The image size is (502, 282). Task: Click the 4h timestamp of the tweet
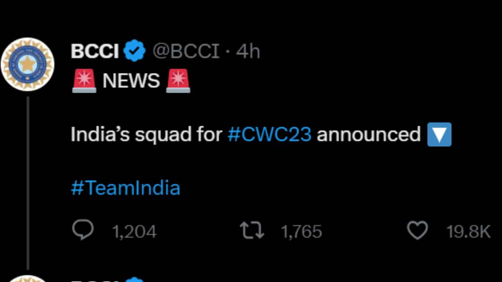pyautogui.click(x=248, y=52)
